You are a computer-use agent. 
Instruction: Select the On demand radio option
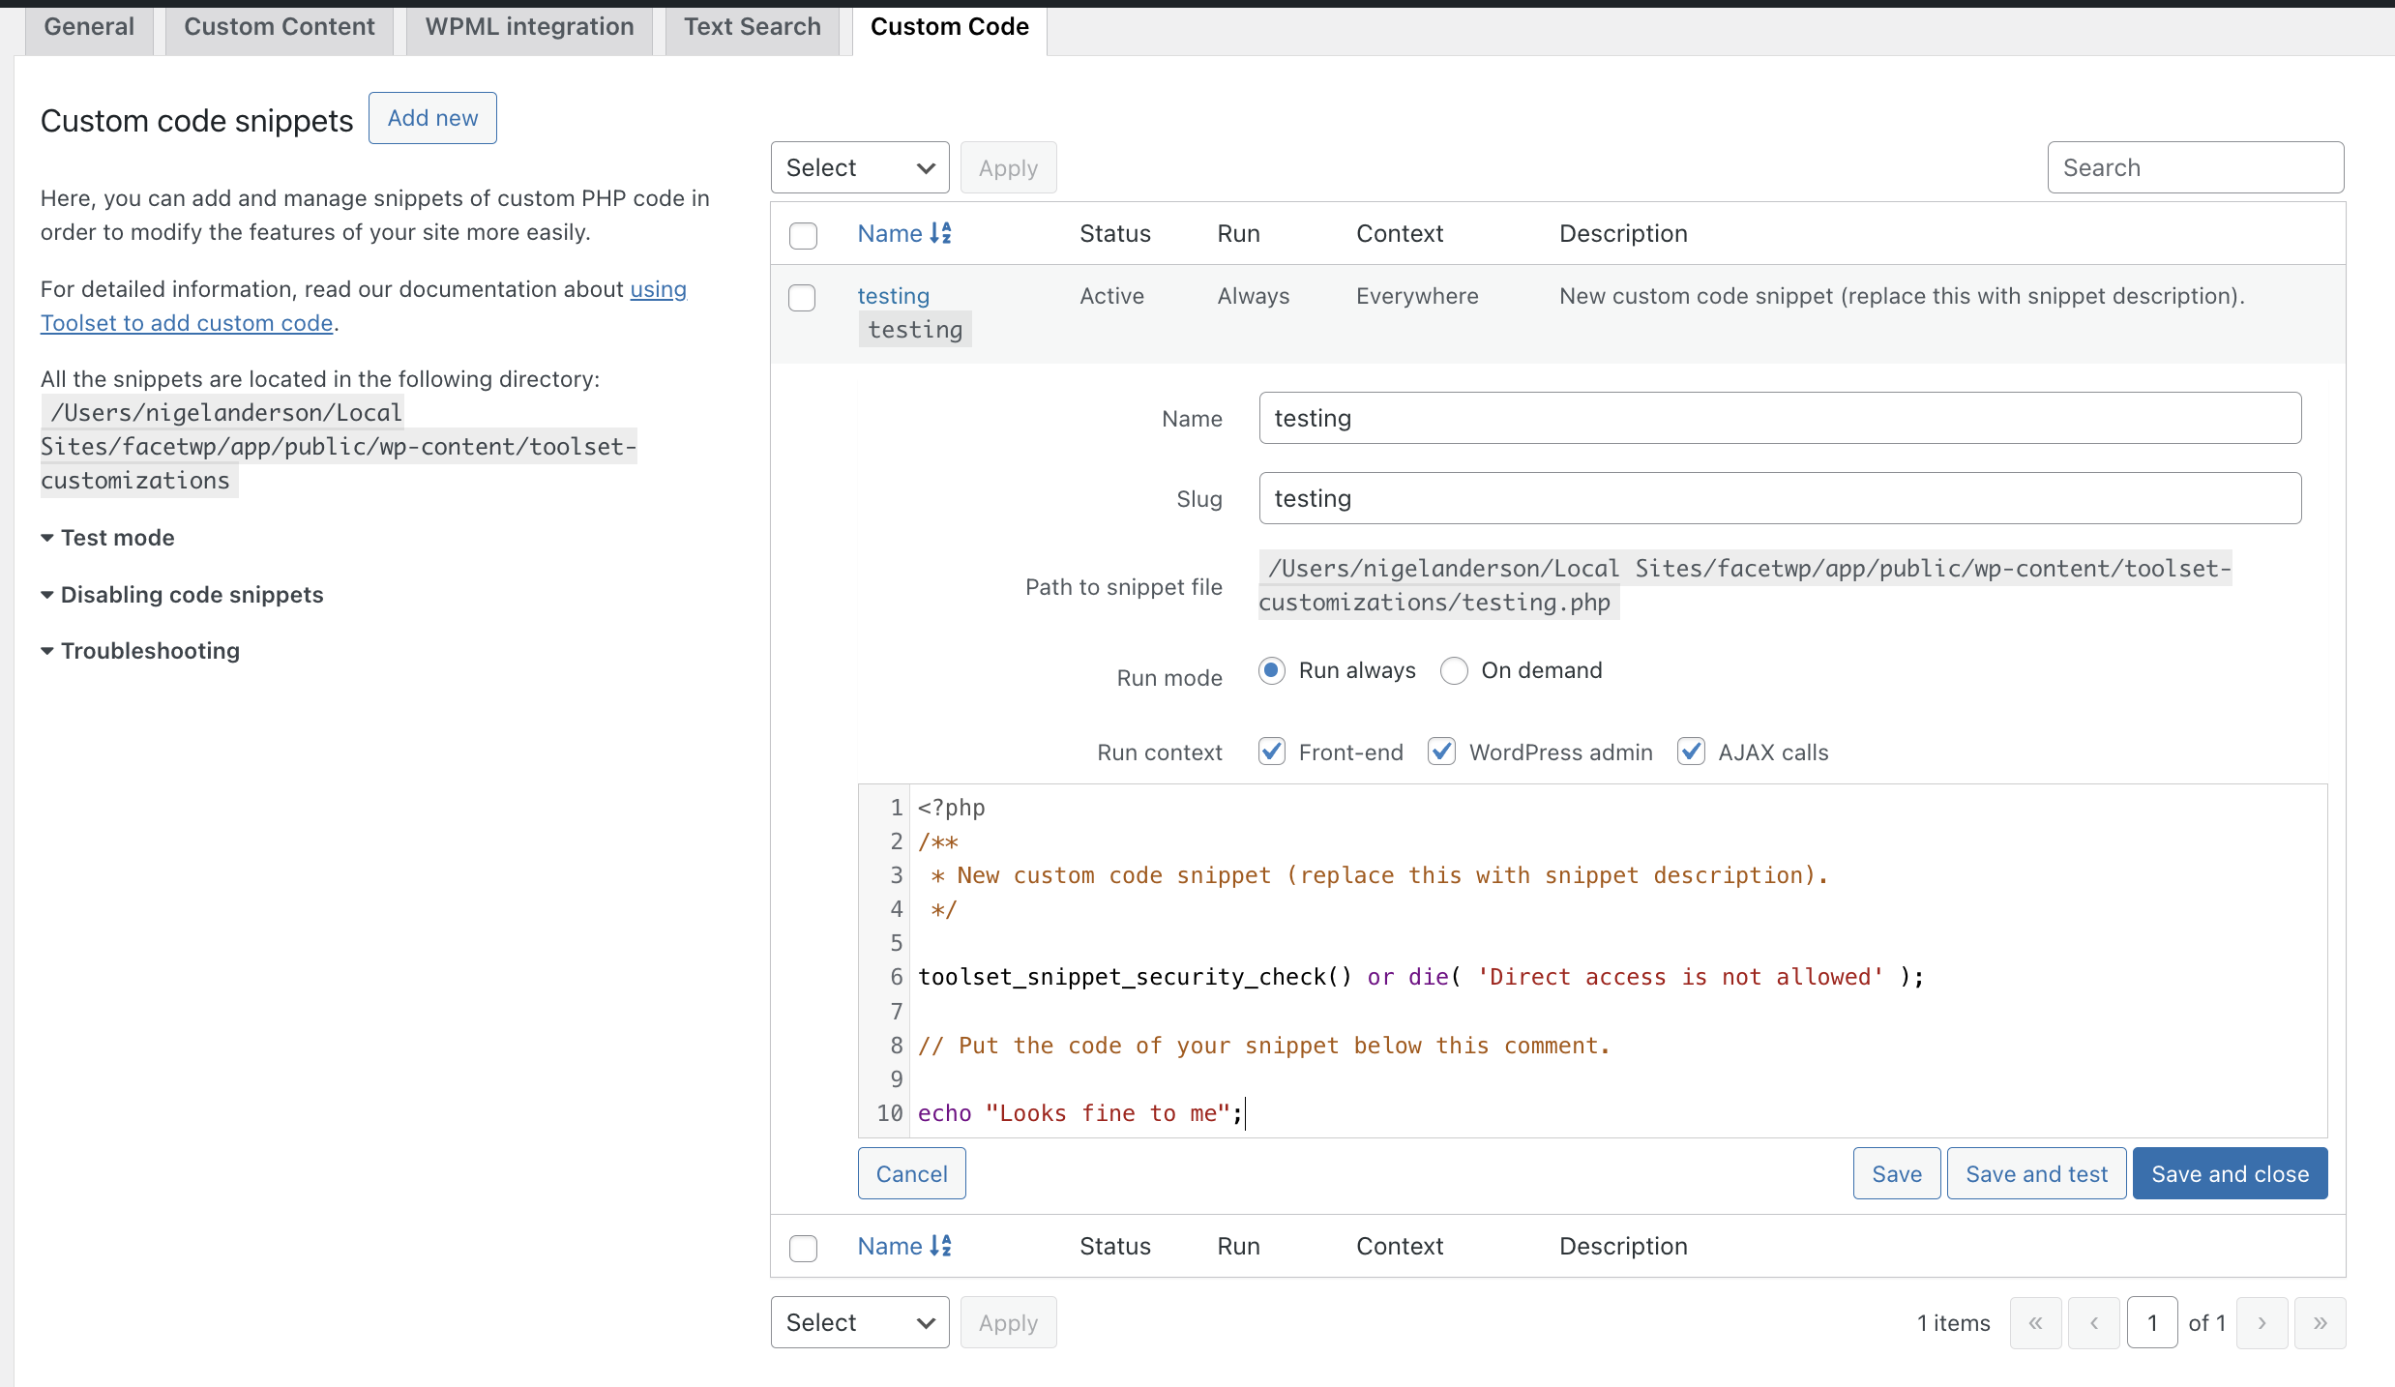(1454, 670)
